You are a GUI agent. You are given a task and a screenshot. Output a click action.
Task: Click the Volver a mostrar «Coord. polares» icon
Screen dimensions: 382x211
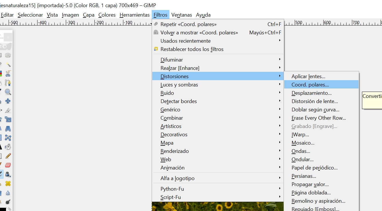(156, 32)
